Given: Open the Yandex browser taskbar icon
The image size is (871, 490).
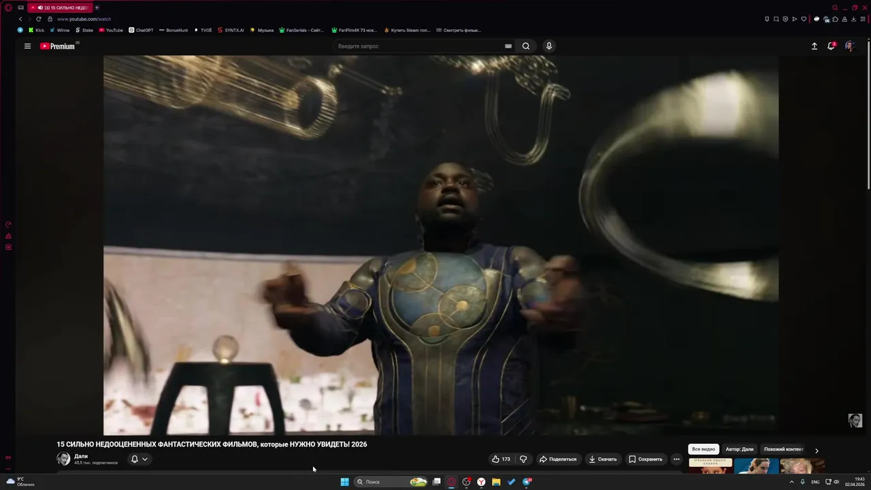Looking at the screenshot, I should coord(481,482).
